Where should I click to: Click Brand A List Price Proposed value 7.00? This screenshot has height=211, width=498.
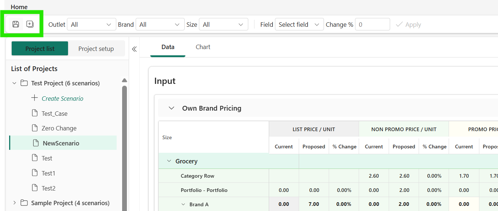tap(314, 204)
